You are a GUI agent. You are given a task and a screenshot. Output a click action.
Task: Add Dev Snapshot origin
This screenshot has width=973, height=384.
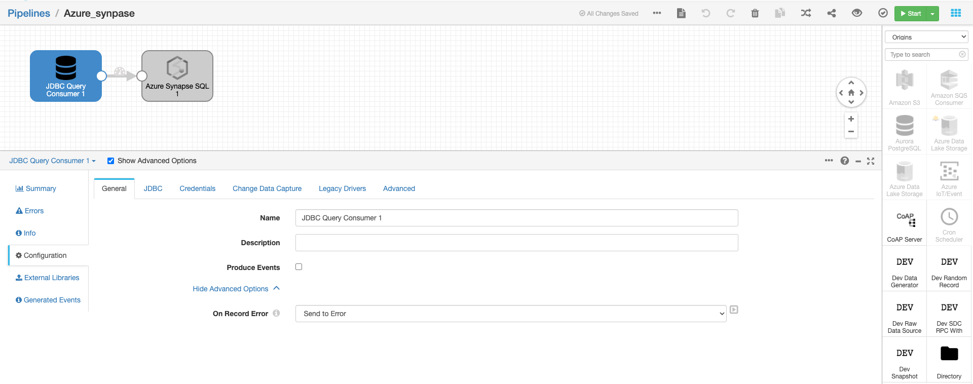click(905, 360)
